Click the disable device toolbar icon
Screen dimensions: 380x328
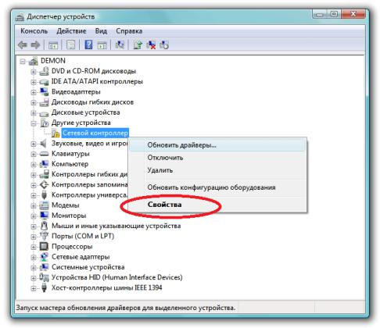164,45
